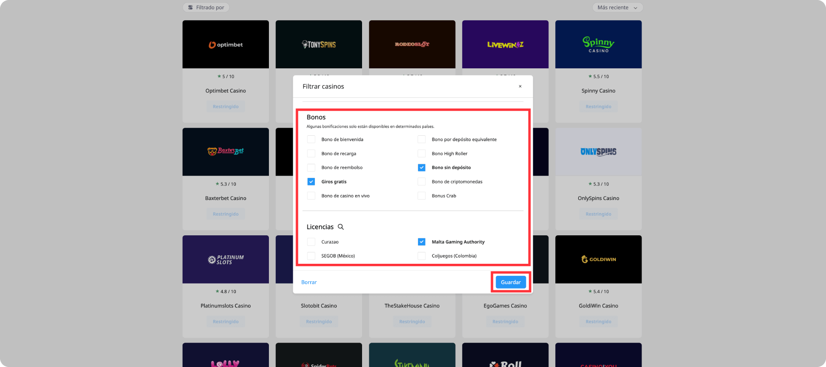Click the Optimbet 5 / 10 rating
This screenshot has width=826, height=367.
point(226,77)
